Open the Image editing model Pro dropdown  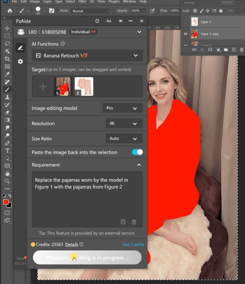(x=123, y=108)
